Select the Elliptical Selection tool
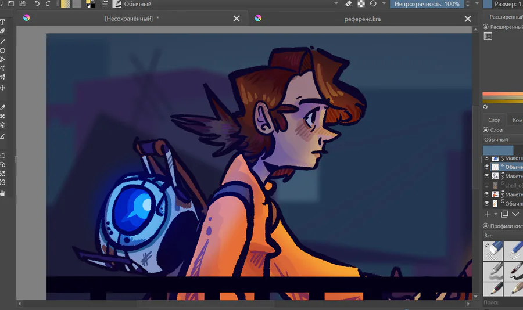Image resolution: width=523 pixels, height=310 pixels. click(2, 156)
